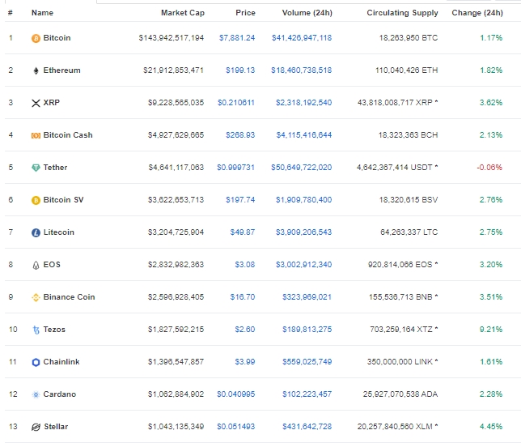
Task: Open the XRP name link
Action: pos(52,102)
